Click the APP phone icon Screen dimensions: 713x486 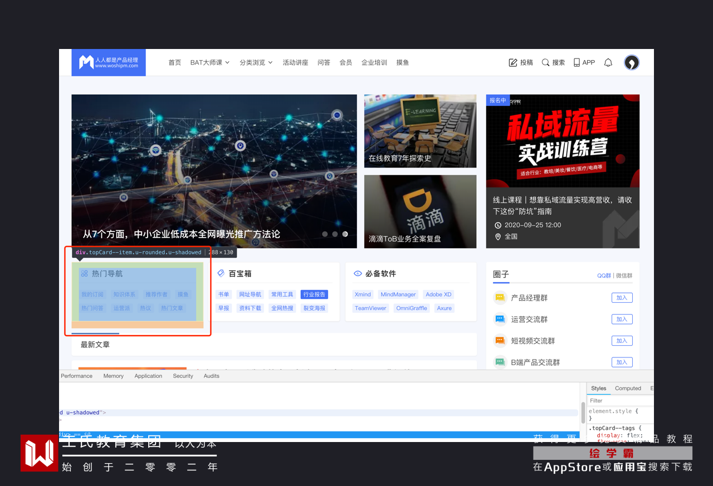tap(577, 62)
